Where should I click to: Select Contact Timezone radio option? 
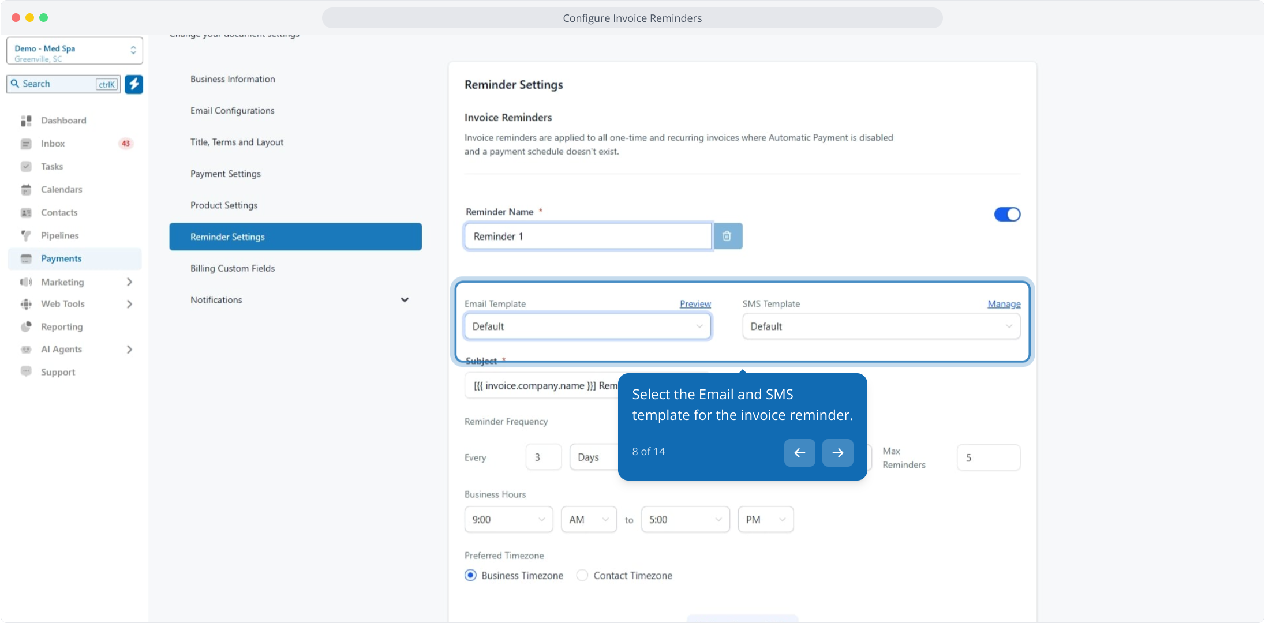(582, 576)
